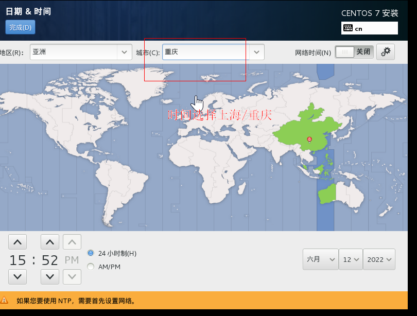This screenshot has height=316, width=417.
Task: Click the city field showing 重庆
Action: click(x=206, y=52)
